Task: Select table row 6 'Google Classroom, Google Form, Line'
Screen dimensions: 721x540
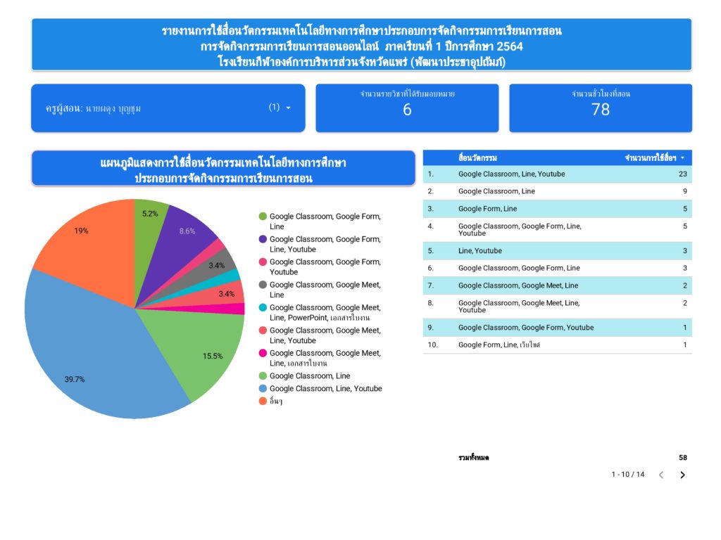Action: tap(558, 268)
